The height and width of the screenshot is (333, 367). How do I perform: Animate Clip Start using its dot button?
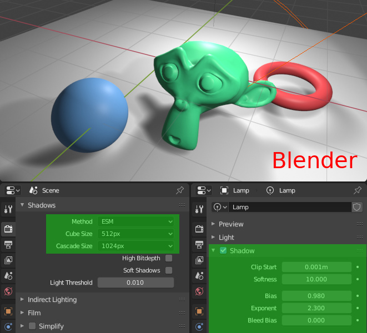pos(358,267)
